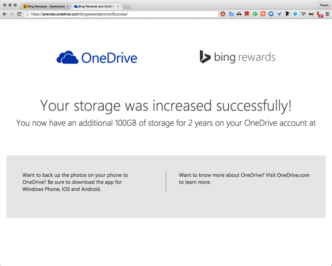Close the Bing Rewards - Dashboard tab
Image resolution: width=332 pixels, height=266 pixels.
[x=67, y=6]
